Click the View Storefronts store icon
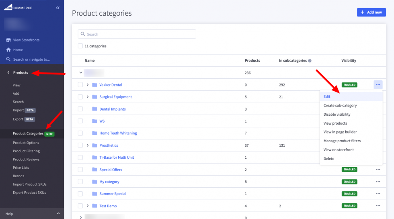This screenshot has height=219, width=394. coord(8,40)
